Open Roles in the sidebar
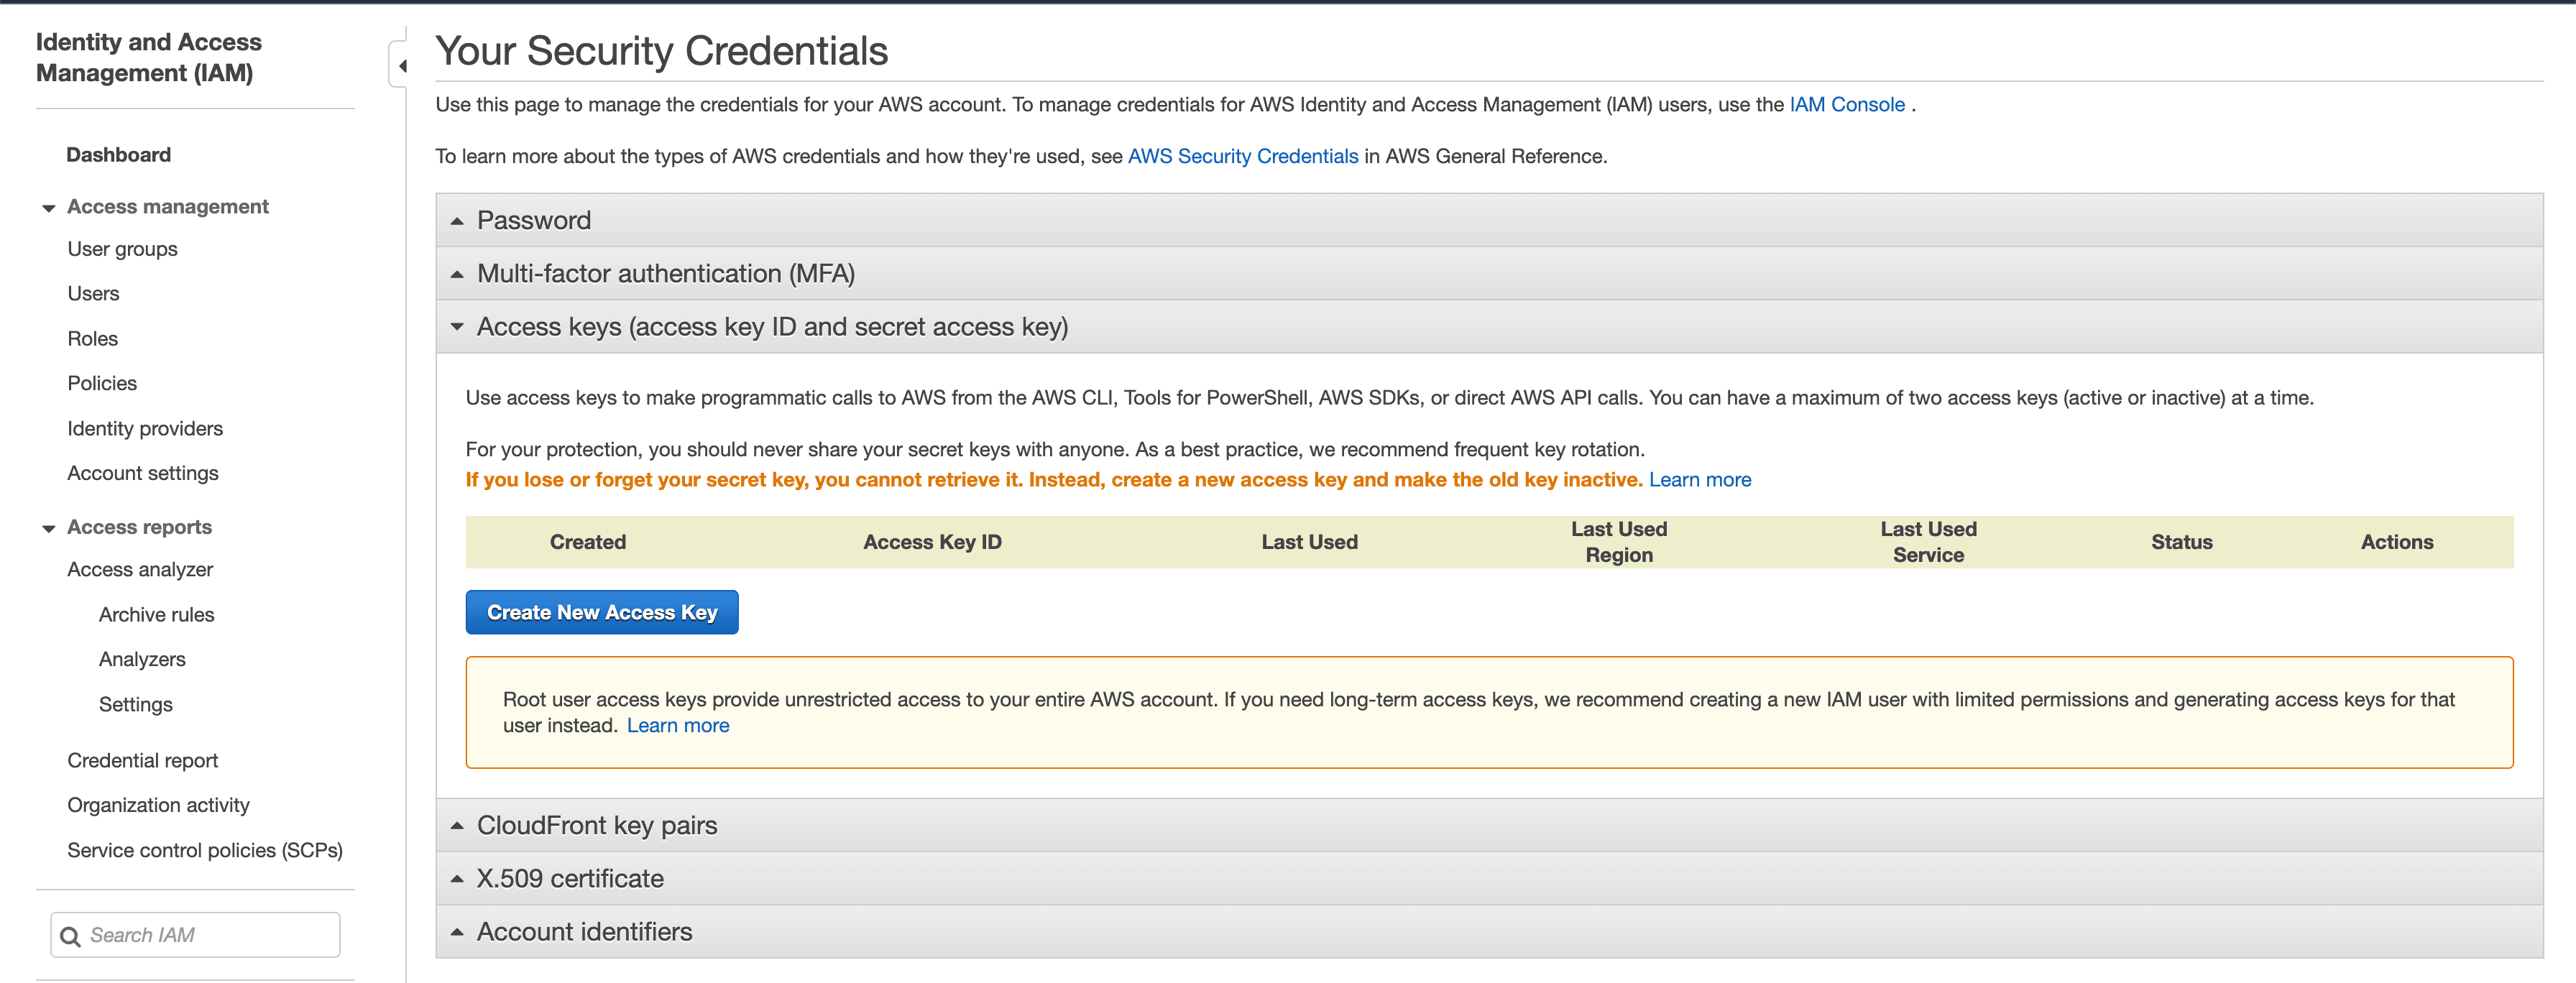2576x983 pixels. pos(92,339)
